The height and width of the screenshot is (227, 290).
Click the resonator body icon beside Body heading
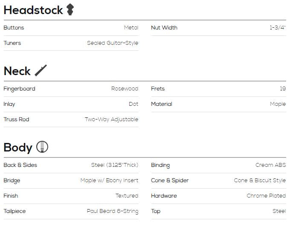pos(42,147)
